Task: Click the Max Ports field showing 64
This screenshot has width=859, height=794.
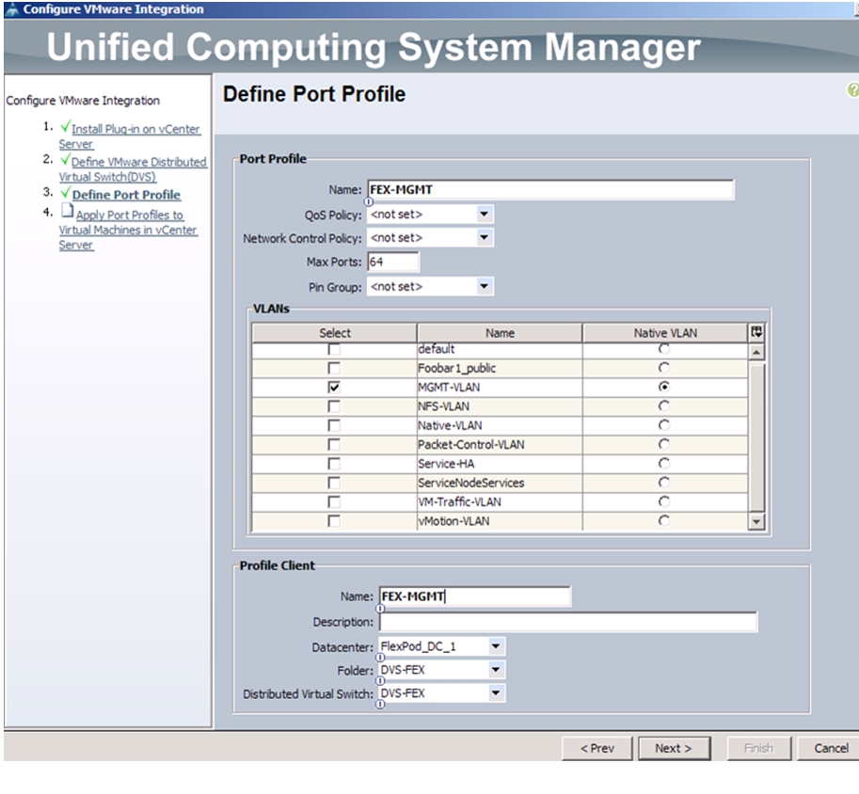Action: pyautogui.click(x=392, y=262)
